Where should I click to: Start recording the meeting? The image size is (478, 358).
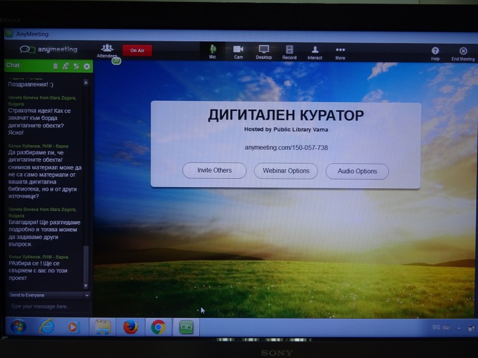(x=289, y=51)
